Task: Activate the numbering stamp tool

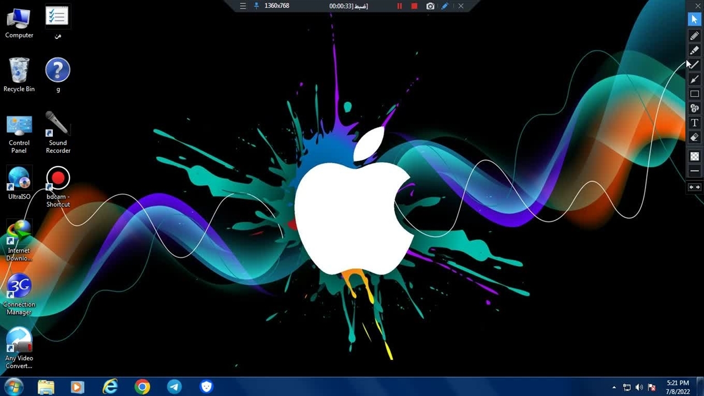Action: tap(694, 108)
